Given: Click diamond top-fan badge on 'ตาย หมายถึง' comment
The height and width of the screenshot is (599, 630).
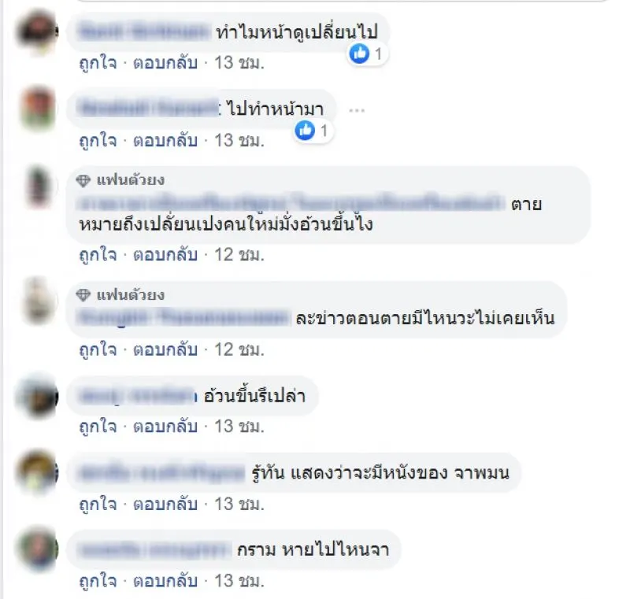Looking at the screenshot, I should click(x=83, y=181).
